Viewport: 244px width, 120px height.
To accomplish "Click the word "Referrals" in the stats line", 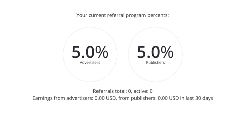I will coord(103,91).
